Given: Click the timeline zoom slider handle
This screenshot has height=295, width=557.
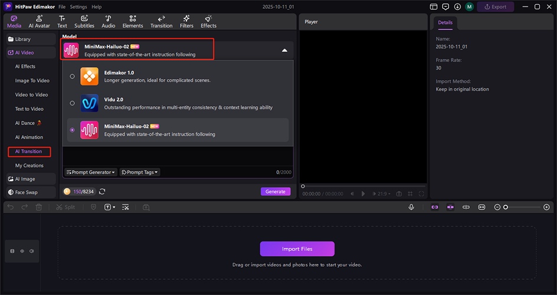Looking at the screenshot, I should (506, 207).
